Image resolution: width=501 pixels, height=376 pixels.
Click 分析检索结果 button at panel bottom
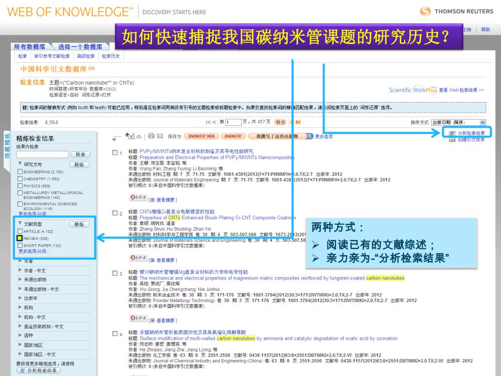[39, 371]
